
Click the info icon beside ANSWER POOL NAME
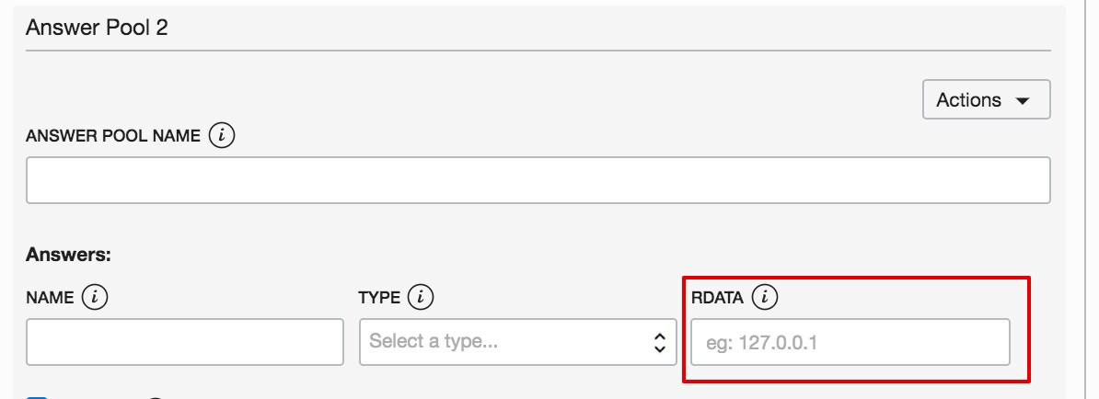click(222, 136)
